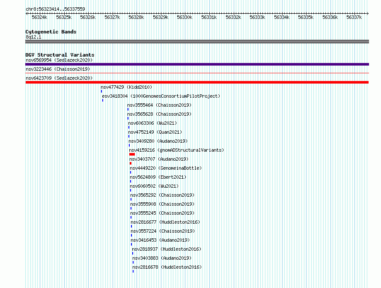
Task: Open the nsv3403707 (Audano2019) label
Action: [159, 159]
